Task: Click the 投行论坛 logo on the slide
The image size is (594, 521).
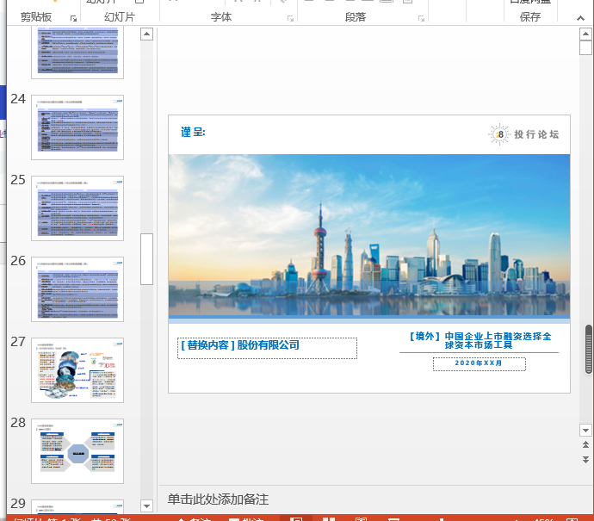Action: click(523, 134)
